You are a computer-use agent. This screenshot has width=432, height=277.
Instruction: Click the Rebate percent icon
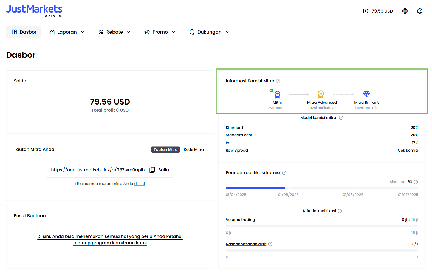pyautogui.click(x=101, y=32)
